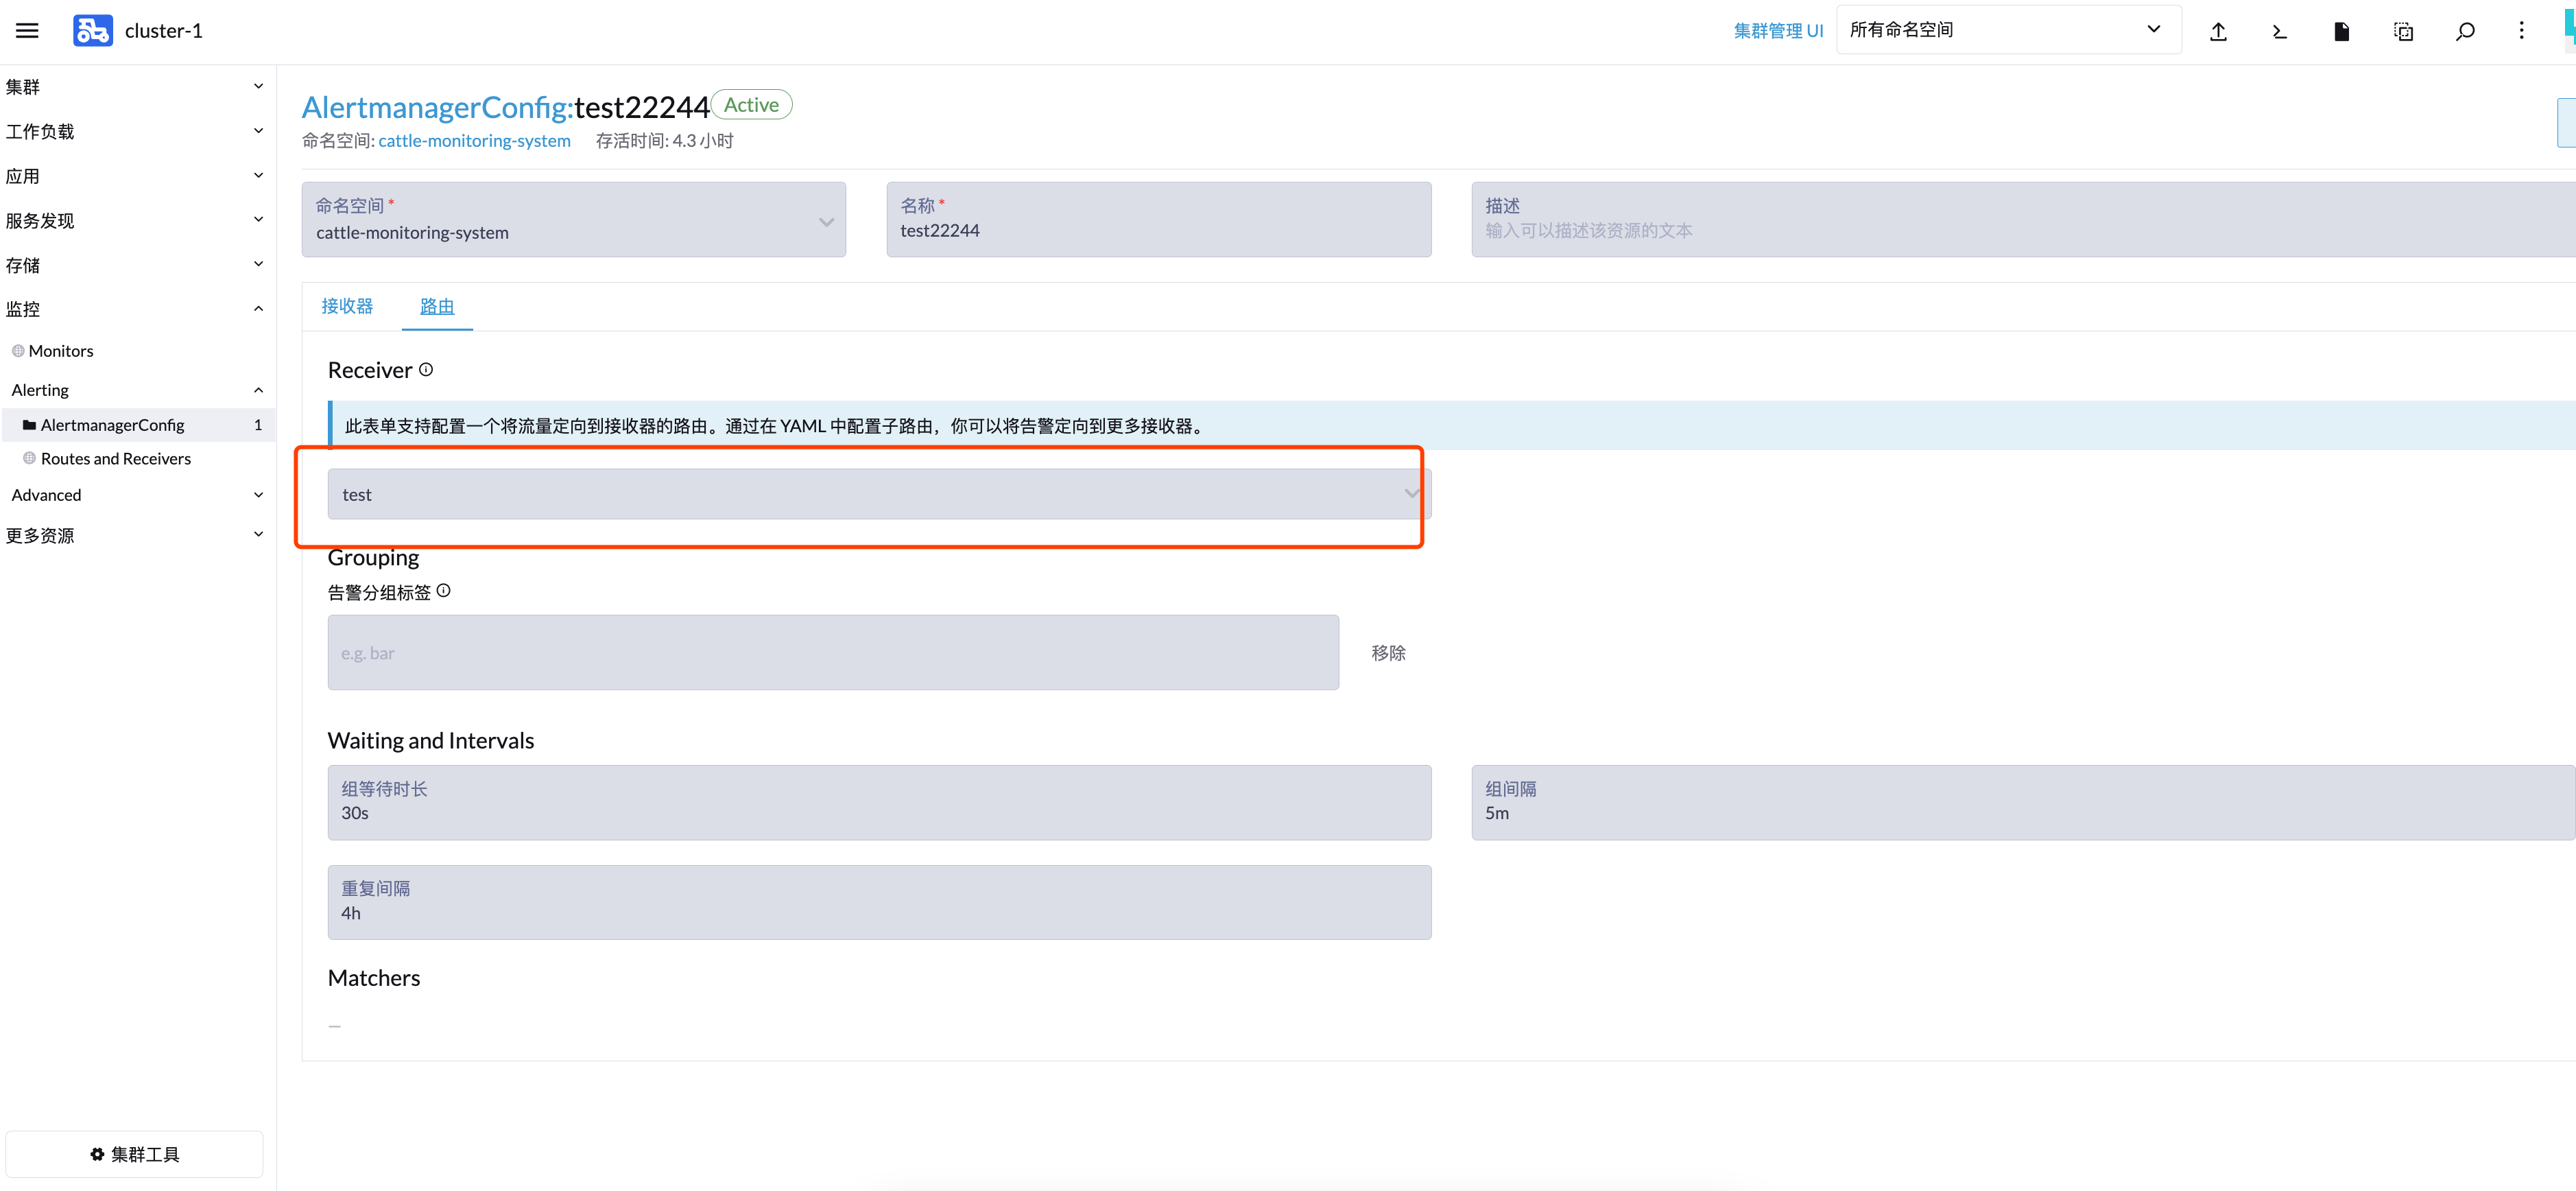Open the resource search icon
2576x1191 pixels.
pyautogui.click(x=2465, y=32)
